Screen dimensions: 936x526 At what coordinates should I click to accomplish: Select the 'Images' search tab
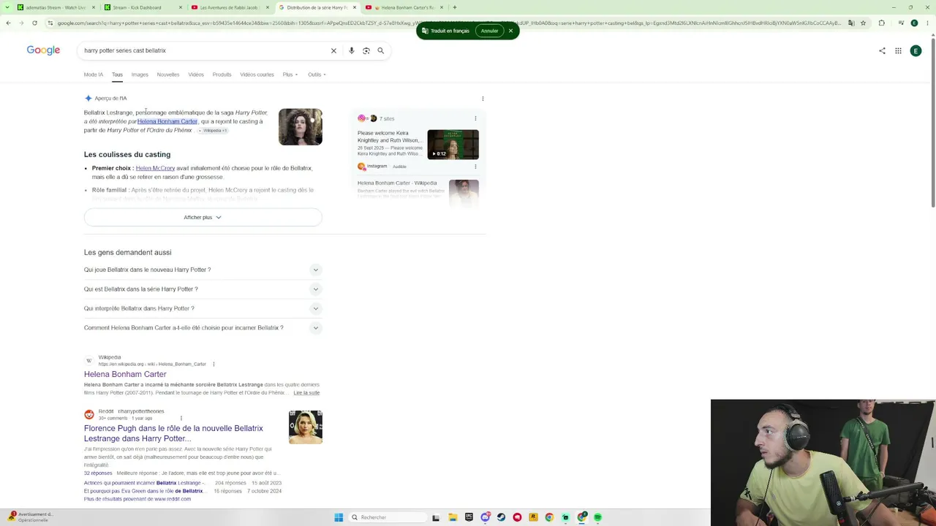click(140, 75)
